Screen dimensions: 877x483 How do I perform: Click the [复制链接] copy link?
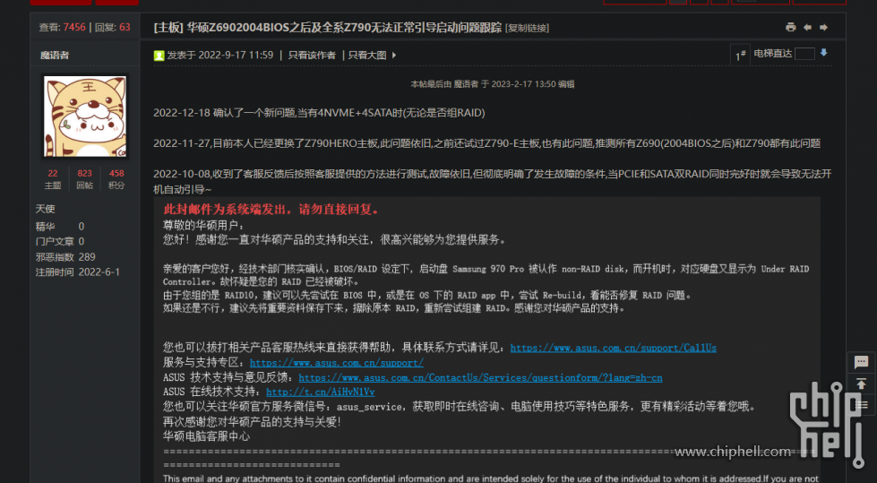pyautogui.click(x=527, y=28)
